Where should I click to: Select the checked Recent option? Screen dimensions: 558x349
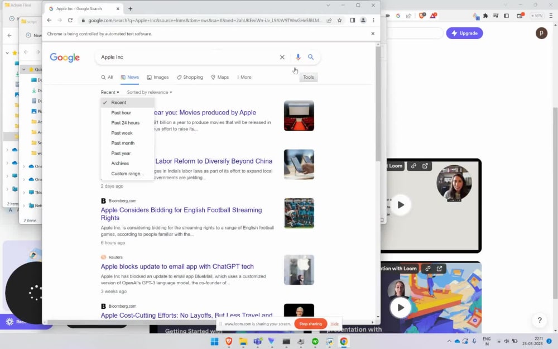(x=127, y=103)
